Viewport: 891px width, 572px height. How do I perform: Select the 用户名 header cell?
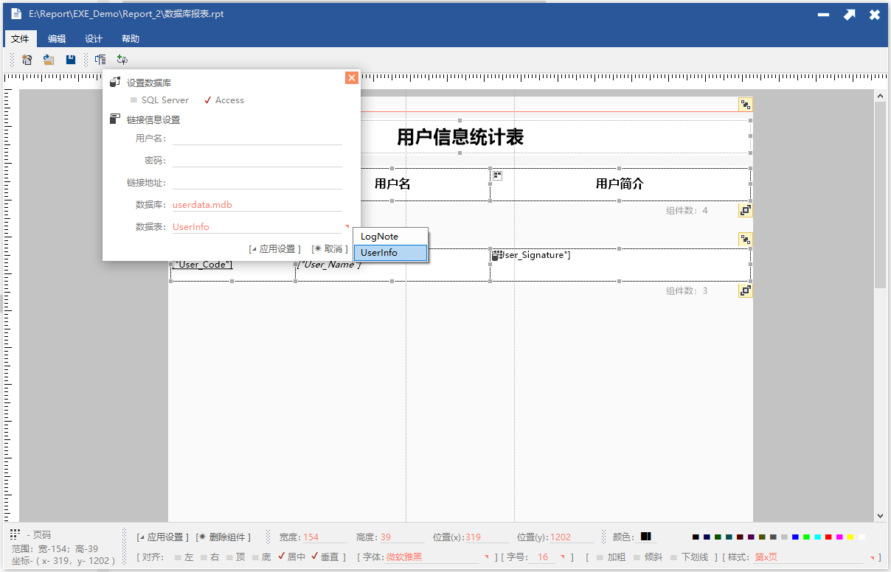click(392, 184)
